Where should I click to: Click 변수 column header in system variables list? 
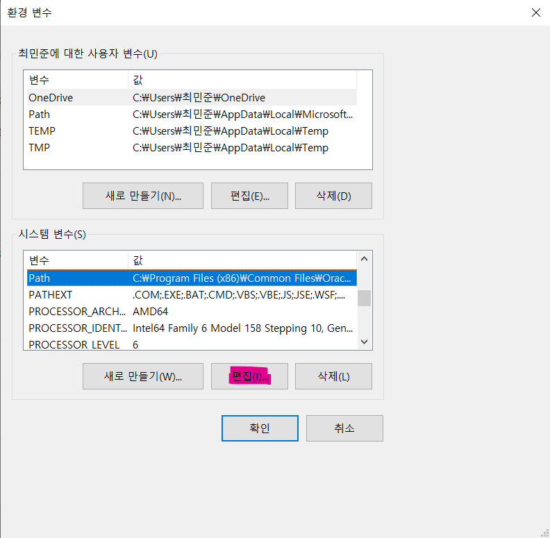(77, 260)
